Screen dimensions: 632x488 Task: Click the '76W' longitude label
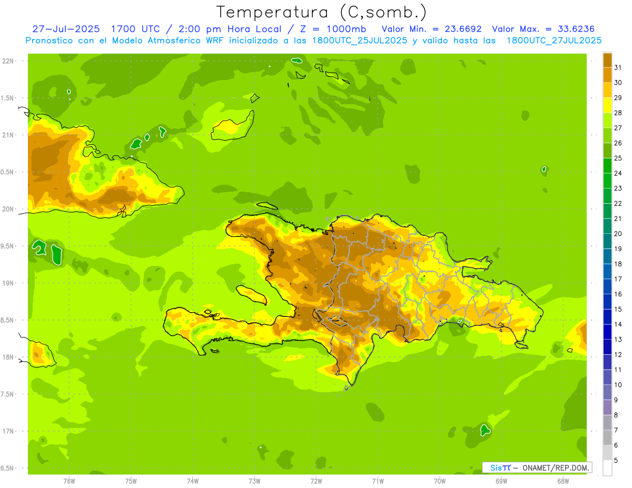69,481
